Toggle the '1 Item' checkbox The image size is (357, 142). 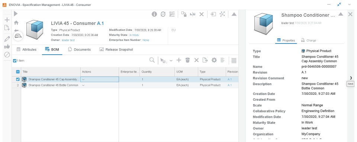pos(15,61)
